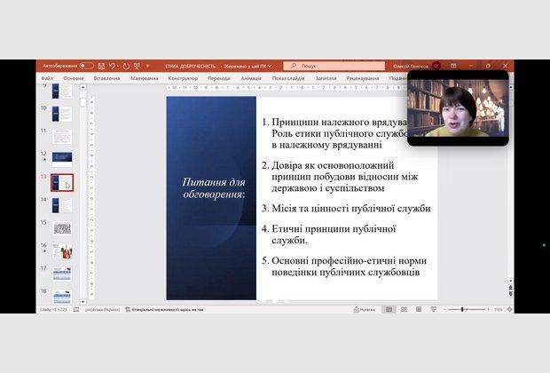Open the Анімація ribbon tab
550x373 pixels.
251,78
